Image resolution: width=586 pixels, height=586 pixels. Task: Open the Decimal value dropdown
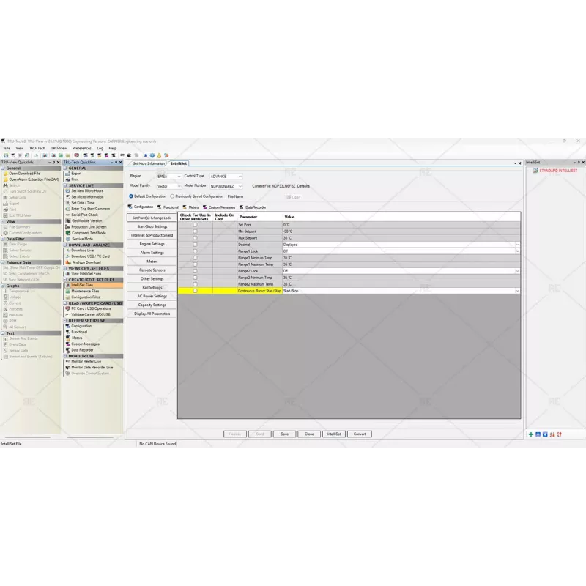pos(516,245)
